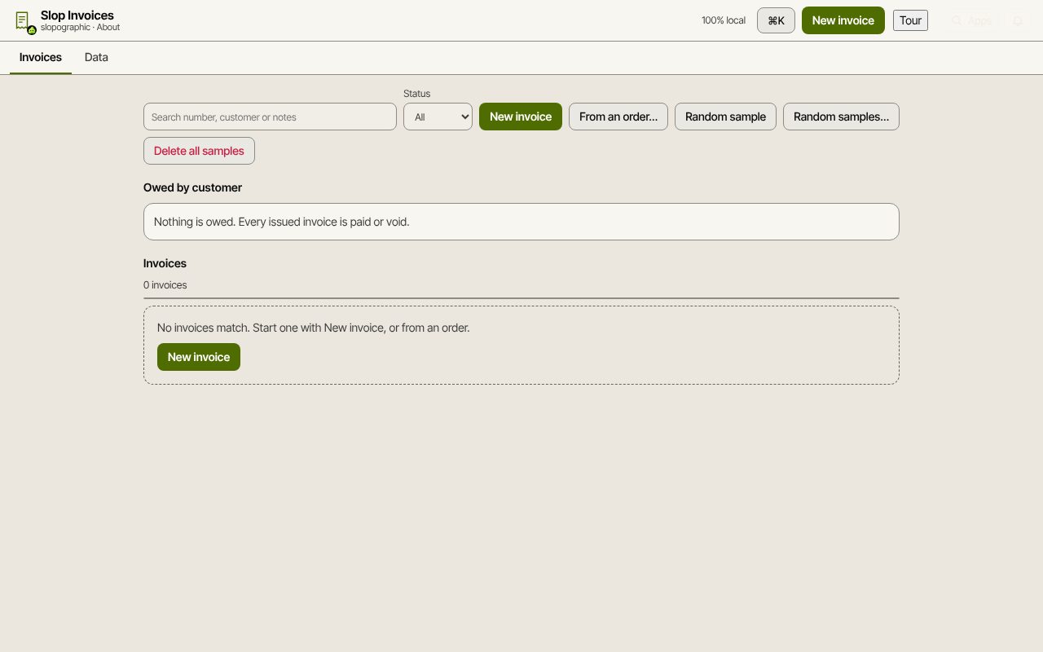Click the 0 invoices count
Image resolution: width=1043 pixels, height=652 pixels.
tap(165, 285)
